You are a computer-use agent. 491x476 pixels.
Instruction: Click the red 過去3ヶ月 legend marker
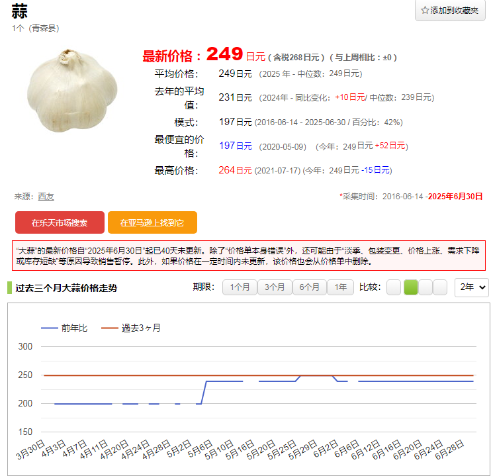(109, 328)
